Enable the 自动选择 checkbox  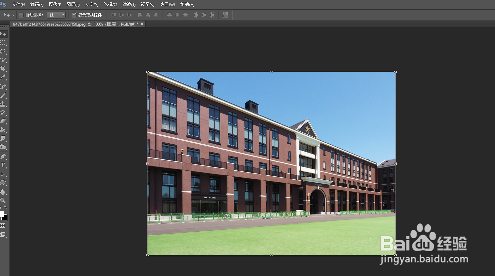click(21, 15)
